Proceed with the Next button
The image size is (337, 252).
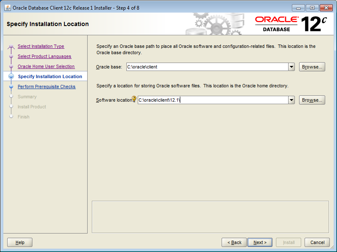tap(260, 242)
